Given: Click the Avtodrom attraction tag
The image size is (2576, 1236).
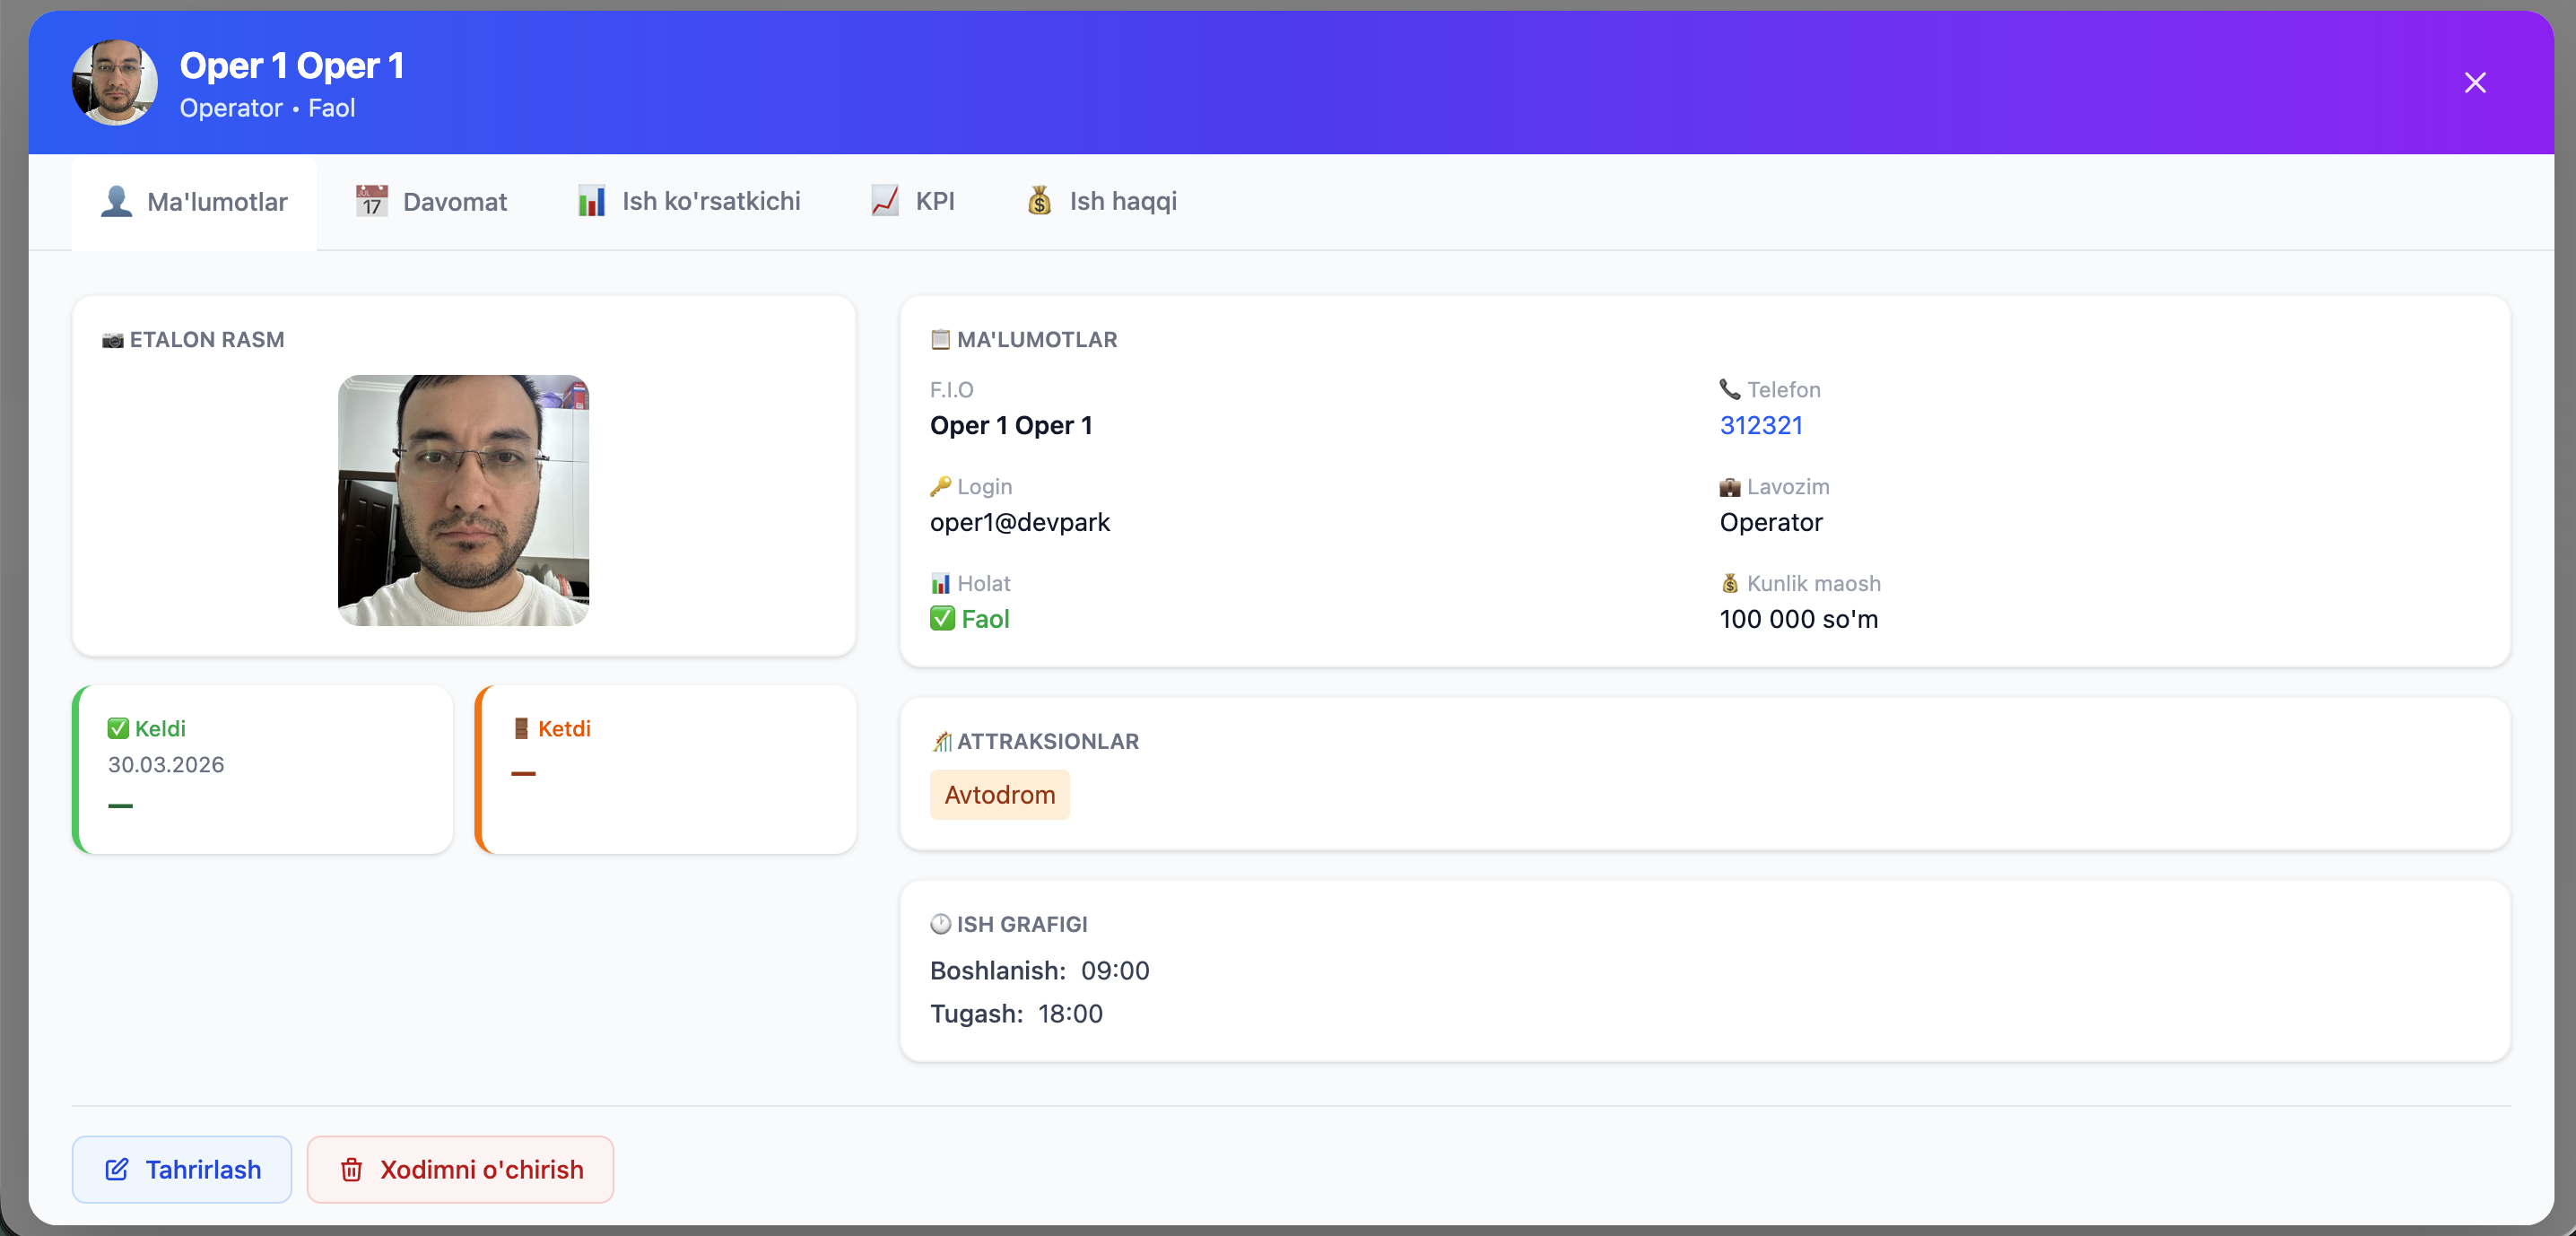Looking at the screenshot, I should point(999,795).
